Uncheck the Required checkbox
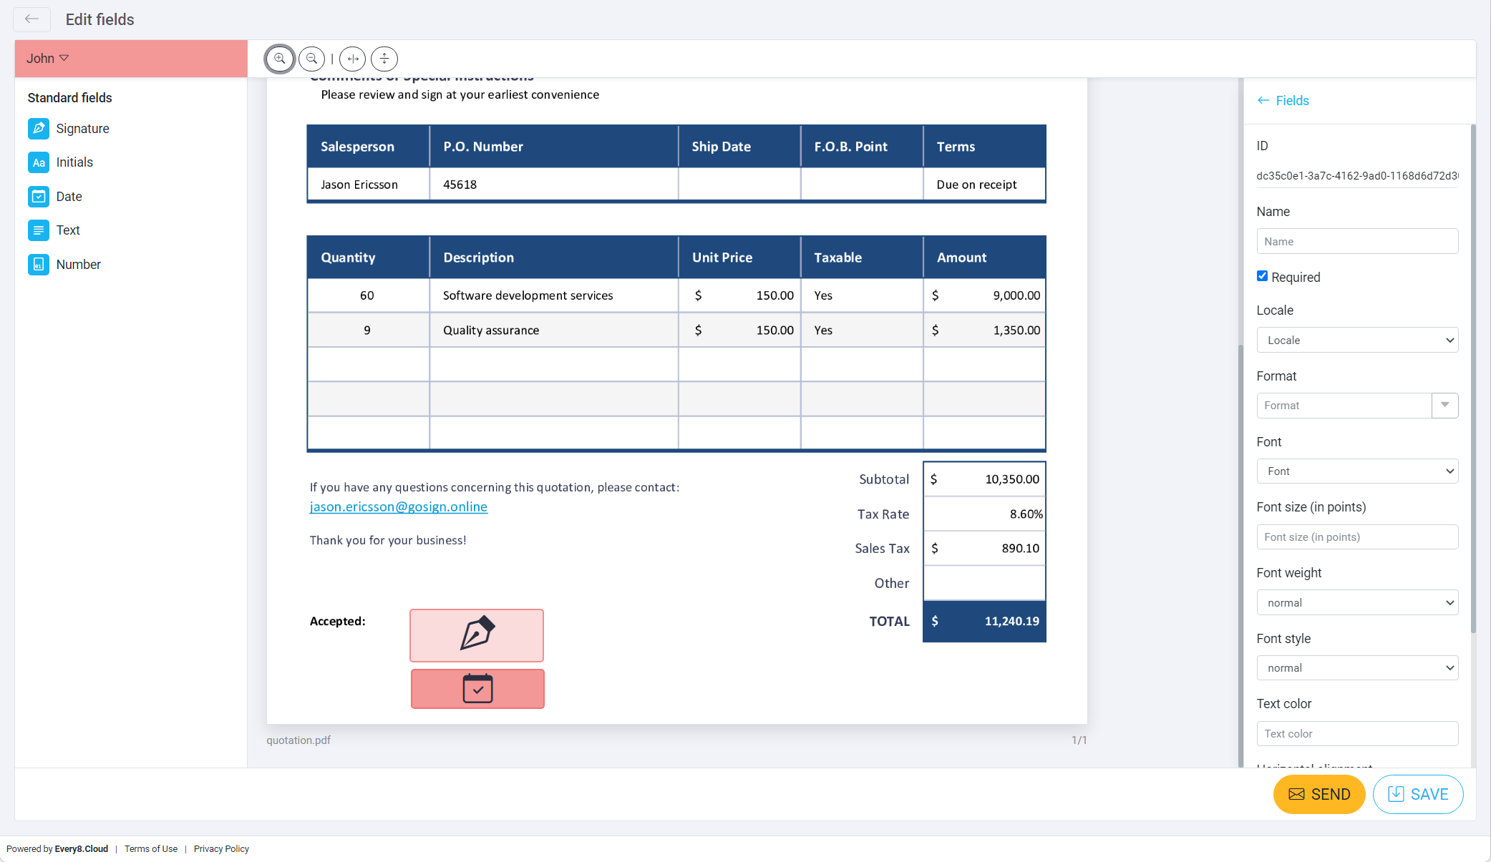This screenshot has width=1491, height=862. 1262,276
